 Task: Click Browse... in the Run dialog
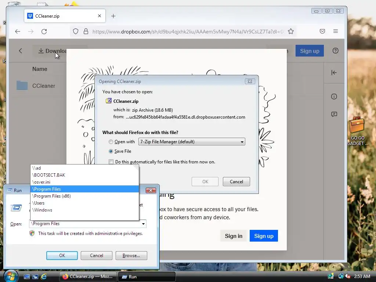click(131, 256)
